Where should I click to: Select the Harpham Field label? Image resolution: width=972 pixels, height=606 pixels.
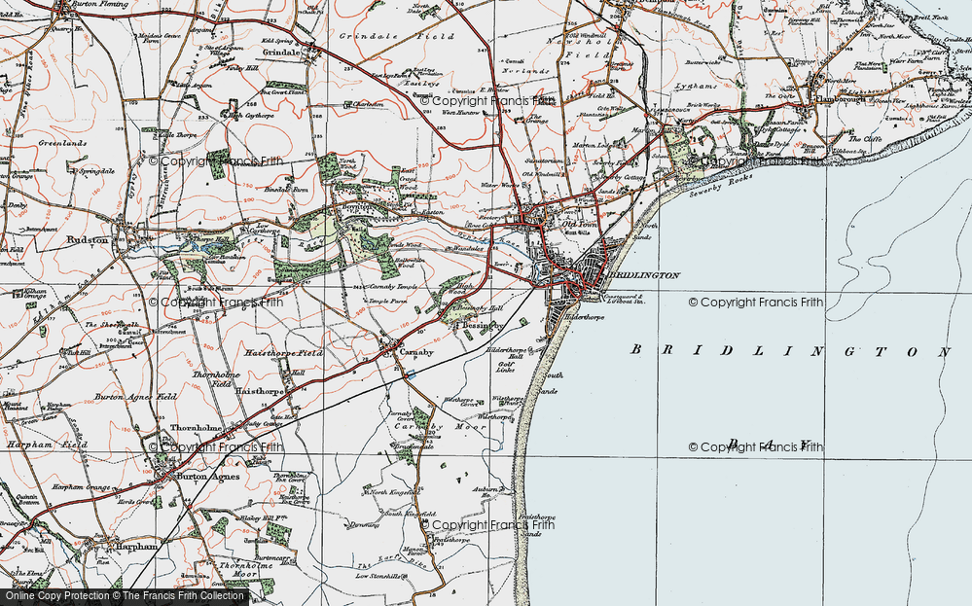[47, 445]
